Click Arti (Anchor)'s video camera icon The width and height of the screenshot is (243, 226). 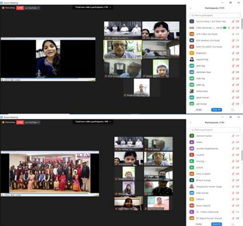coord(237,41)
